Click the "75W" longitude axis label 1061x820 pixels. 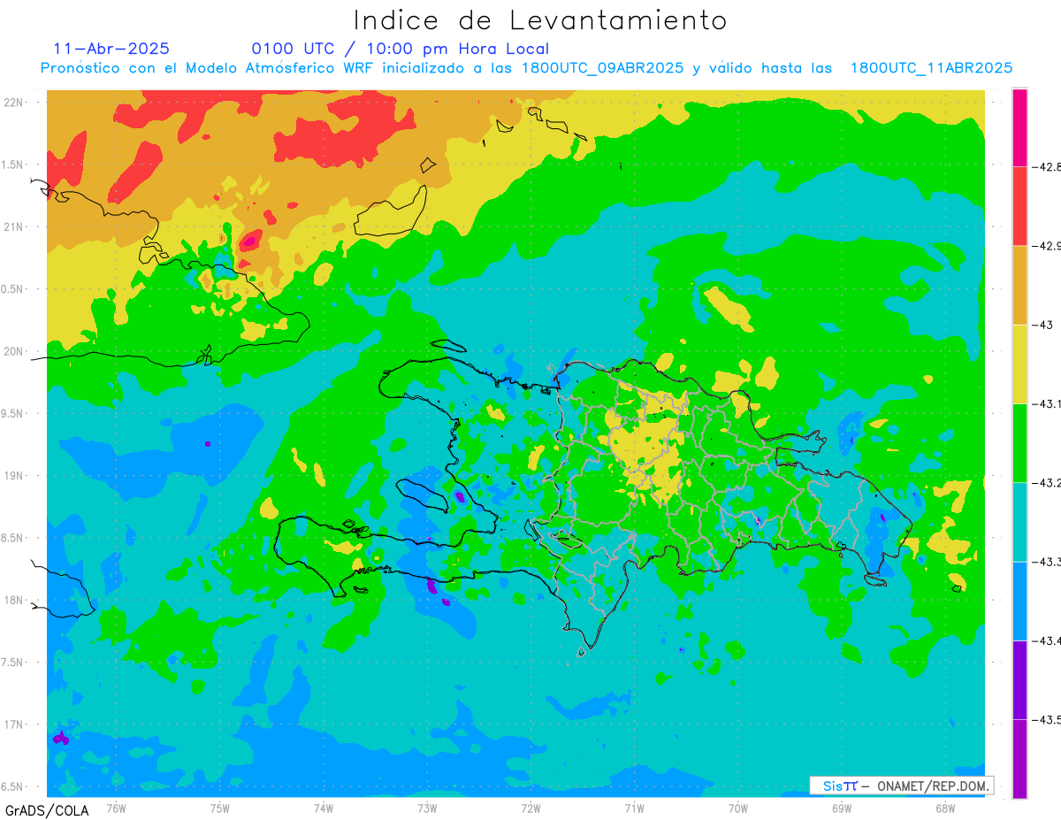(x=220, y=808)
